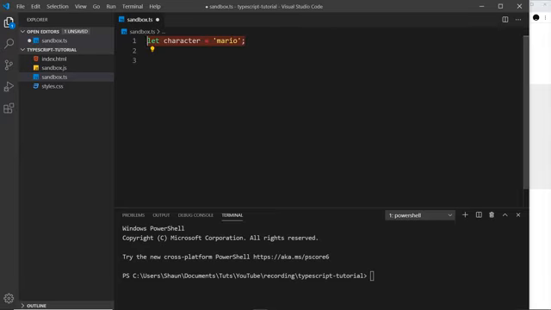Create a new terminal with plus icon
The width and height of the screenshot is (551, 310).
[465, 214]
